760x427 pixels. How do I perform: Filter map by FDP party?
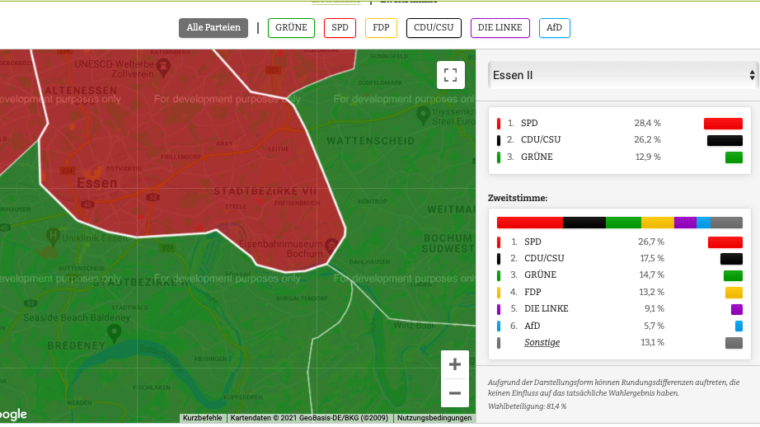[x=381, y=28]
